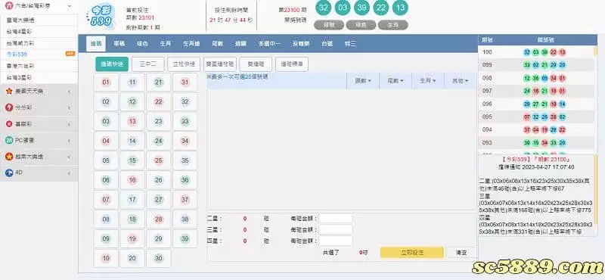605x280 pixels.
Task: Click draw row 093 in results list
Action: [x=536, y=143]
